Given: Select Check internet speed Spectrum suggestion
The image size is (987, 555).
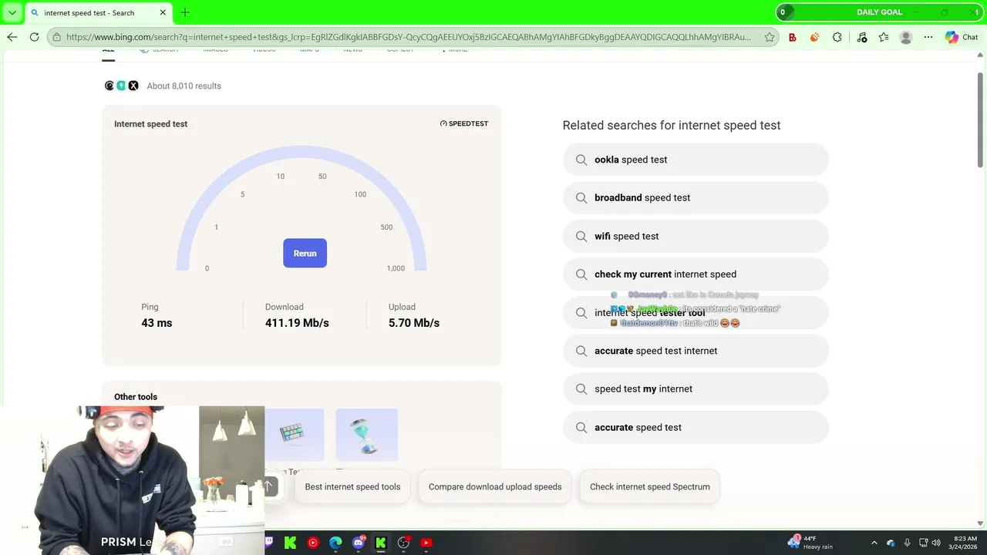Looking at the screenshot, I should [x=649, y=486].
